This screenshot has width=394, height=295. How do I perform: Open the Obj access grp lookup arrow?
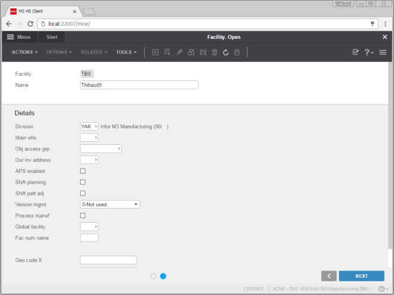tap(119, 149)
